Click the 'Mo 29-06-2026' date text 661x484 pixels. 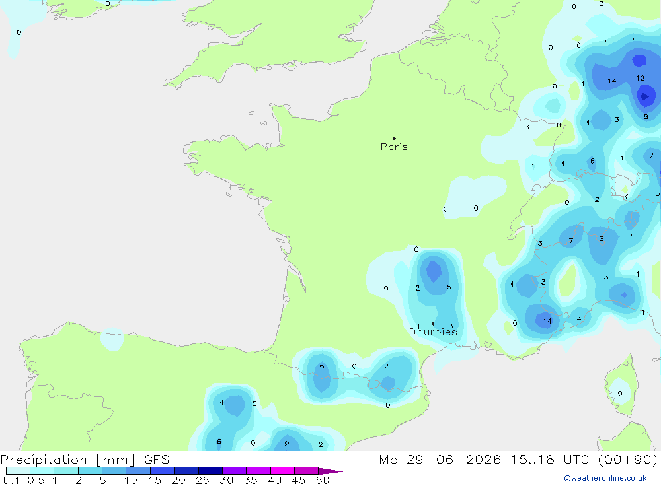[440, 460]
